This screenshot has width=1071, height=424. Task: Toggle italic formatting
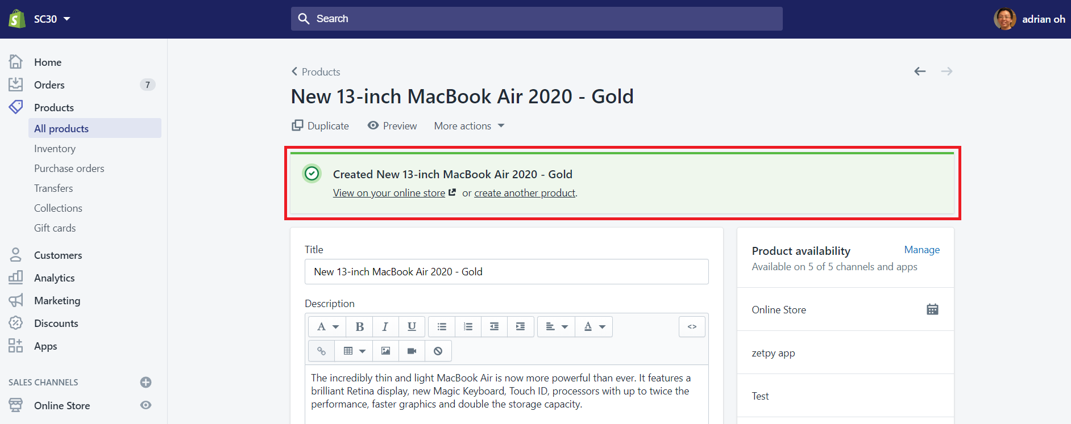tap(385, 326)
